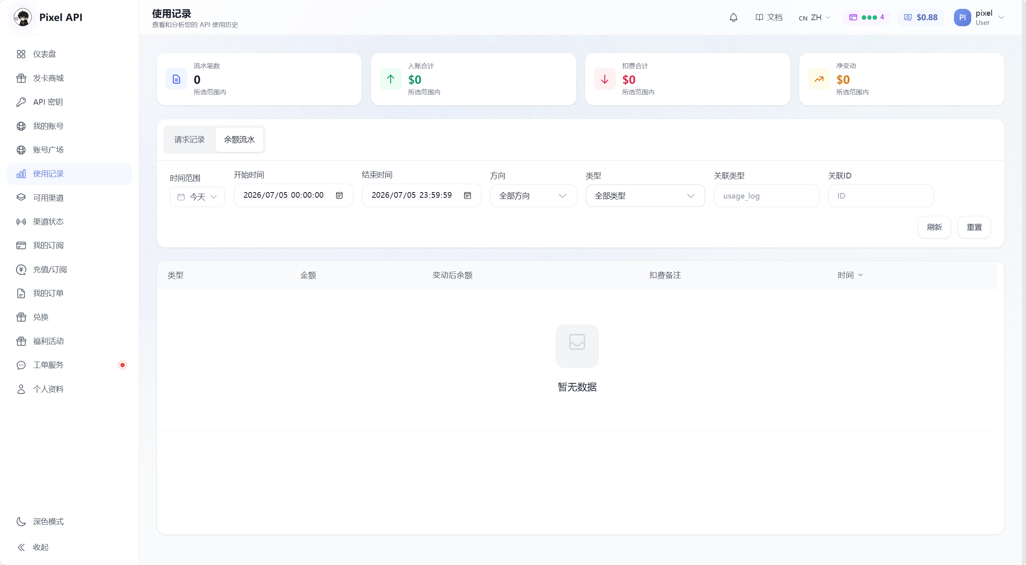Open the 文档 documentation link
Image resolution: width=1026 pixels, height=565 pixels.
point(769,17)
